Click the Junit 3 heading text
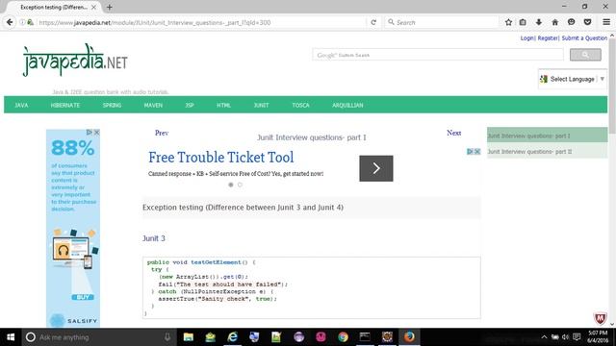This screenshot has height=346, width=616. tap(154, 238)
